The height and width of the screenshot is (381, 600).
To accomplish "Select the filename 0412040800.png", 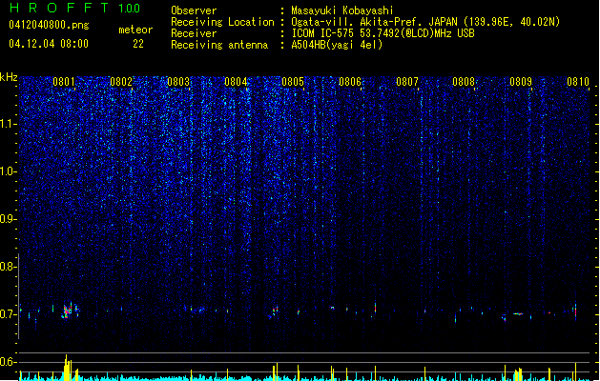I will point(49,26).
